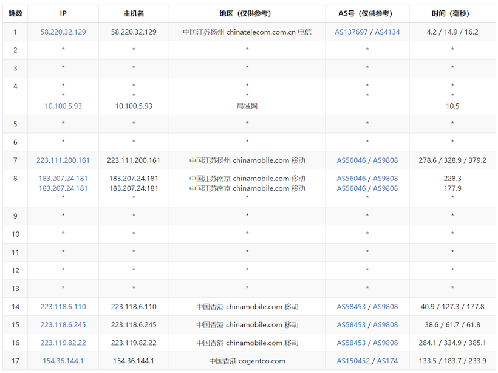The height and width of the screenshot is (373, 498).
Task: Click the 223.119.82.22 IP link
Action: coord(63,343)
